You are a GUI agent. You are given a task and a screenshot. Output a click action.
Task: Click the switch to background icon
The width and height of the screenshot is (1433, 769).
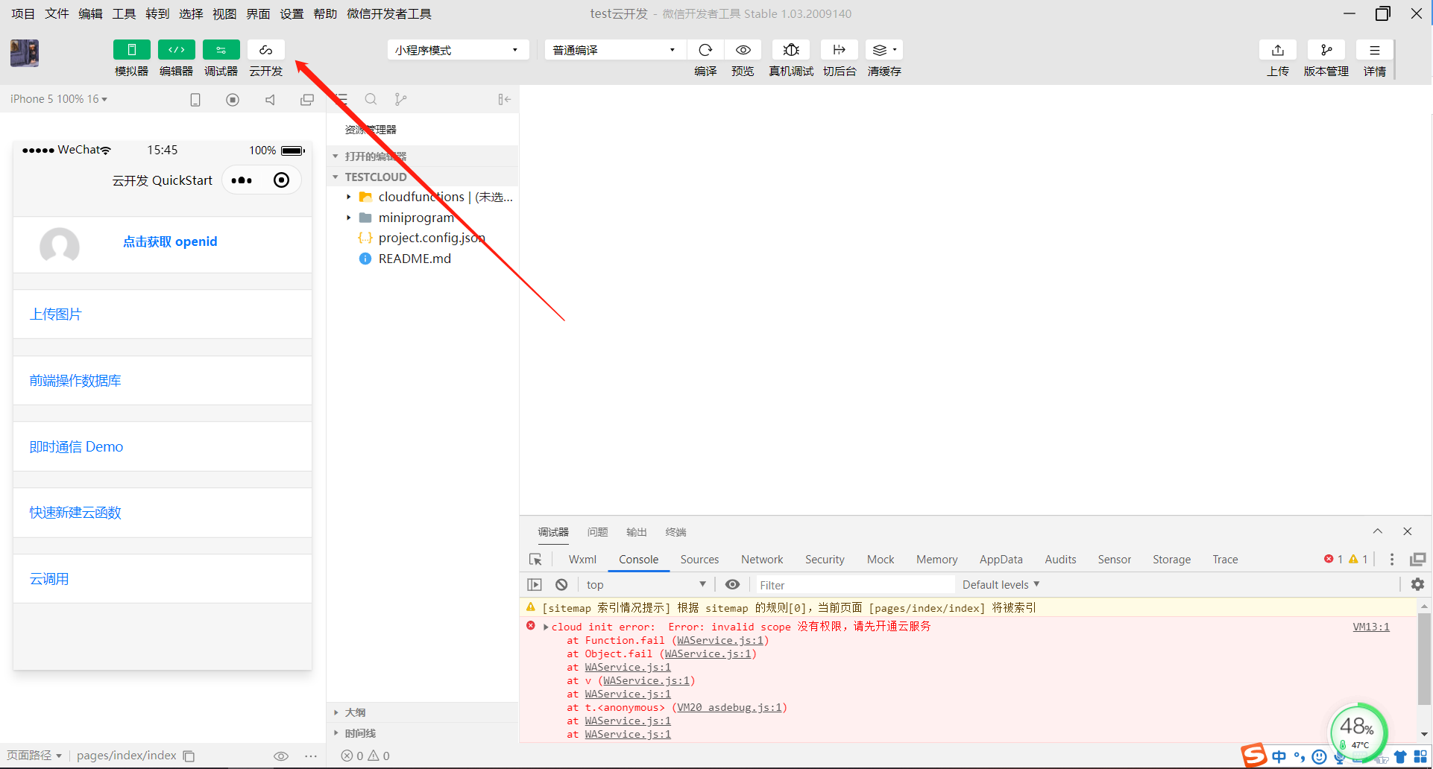[x=840, y=50]
